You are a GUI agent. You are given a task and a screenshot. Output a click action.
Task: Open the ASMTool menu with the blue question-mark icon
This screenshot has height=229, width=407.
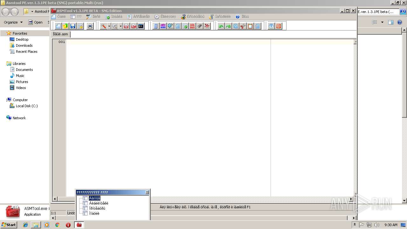[242, 17]
